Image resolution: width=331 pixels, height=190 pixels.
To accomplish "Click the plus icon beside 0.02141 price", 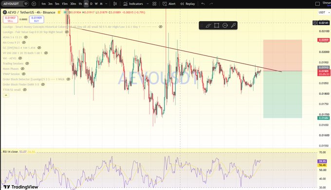I will (x=315, y=23).
